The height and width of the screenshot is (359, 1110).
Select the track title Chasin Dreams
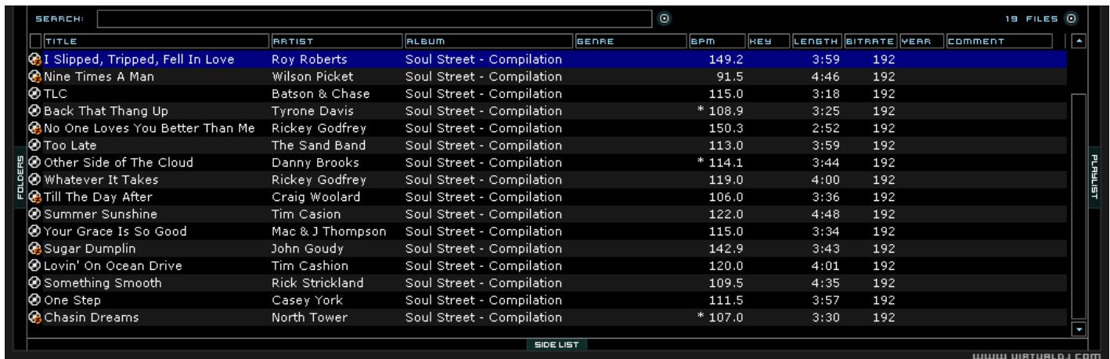click(91, 318)
